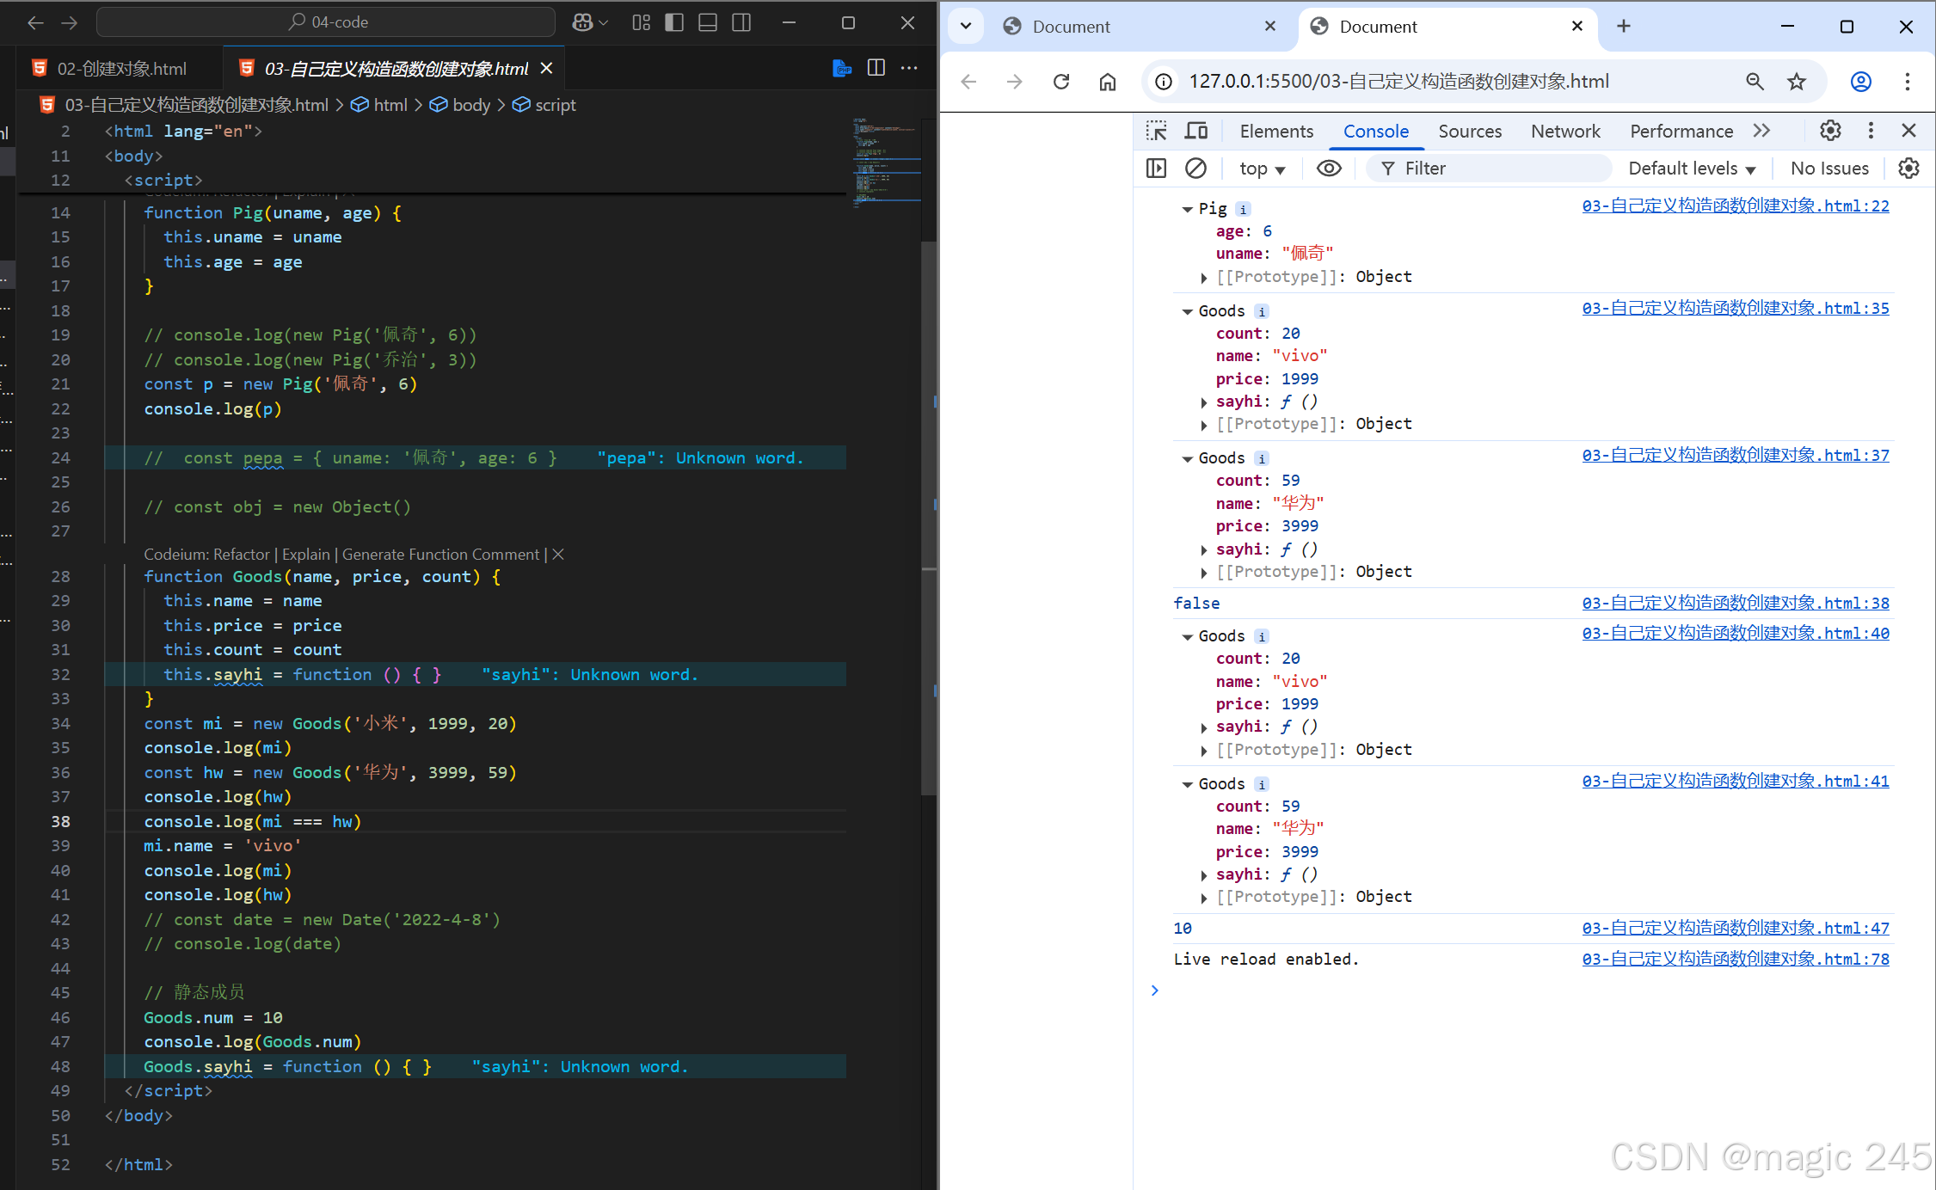Open the 02-创建对象.html editor tab
The height and width of the screenshot is (1190, 1936).
point(120,69)
